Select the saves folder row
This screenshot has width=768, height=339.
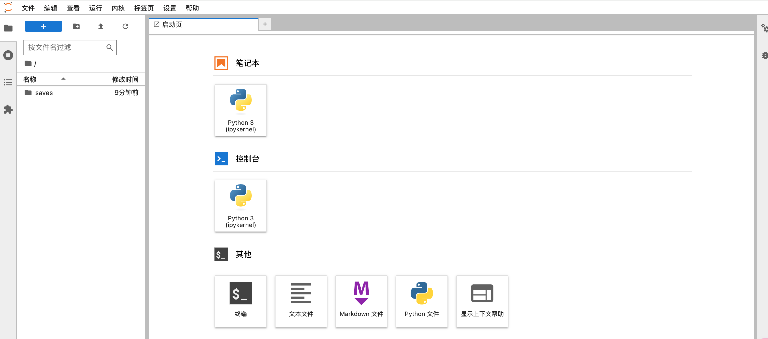tap(81, 93)
